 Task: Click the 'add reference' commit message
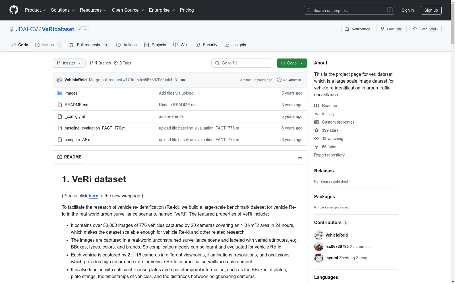click(x=171, y=116)
